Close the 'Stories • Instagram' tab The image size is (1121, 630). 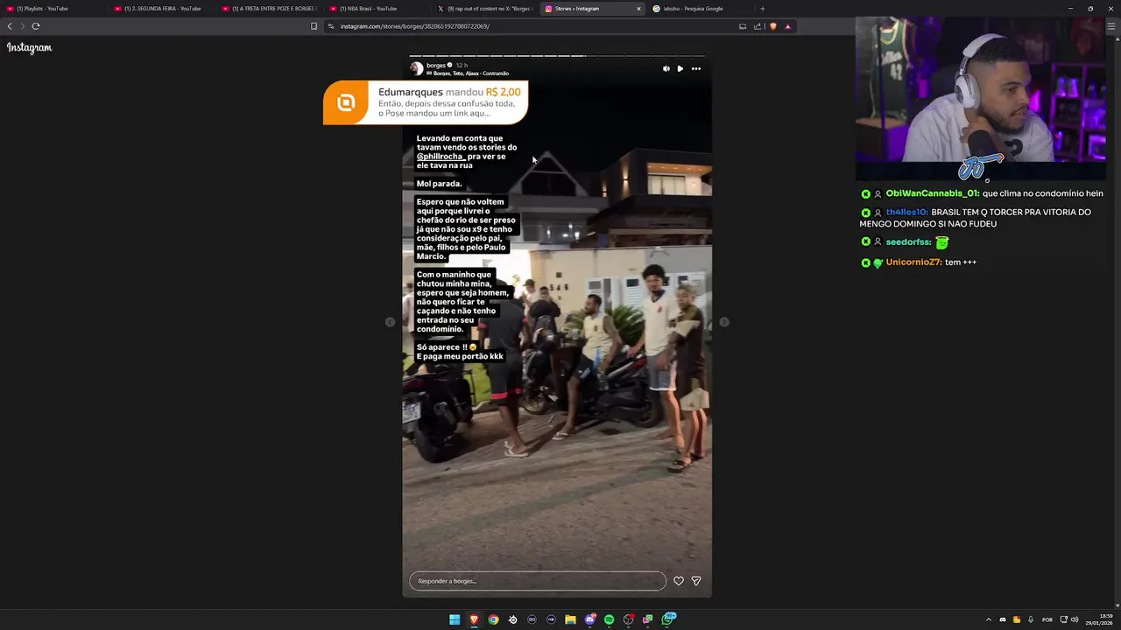tap(638, 9)
